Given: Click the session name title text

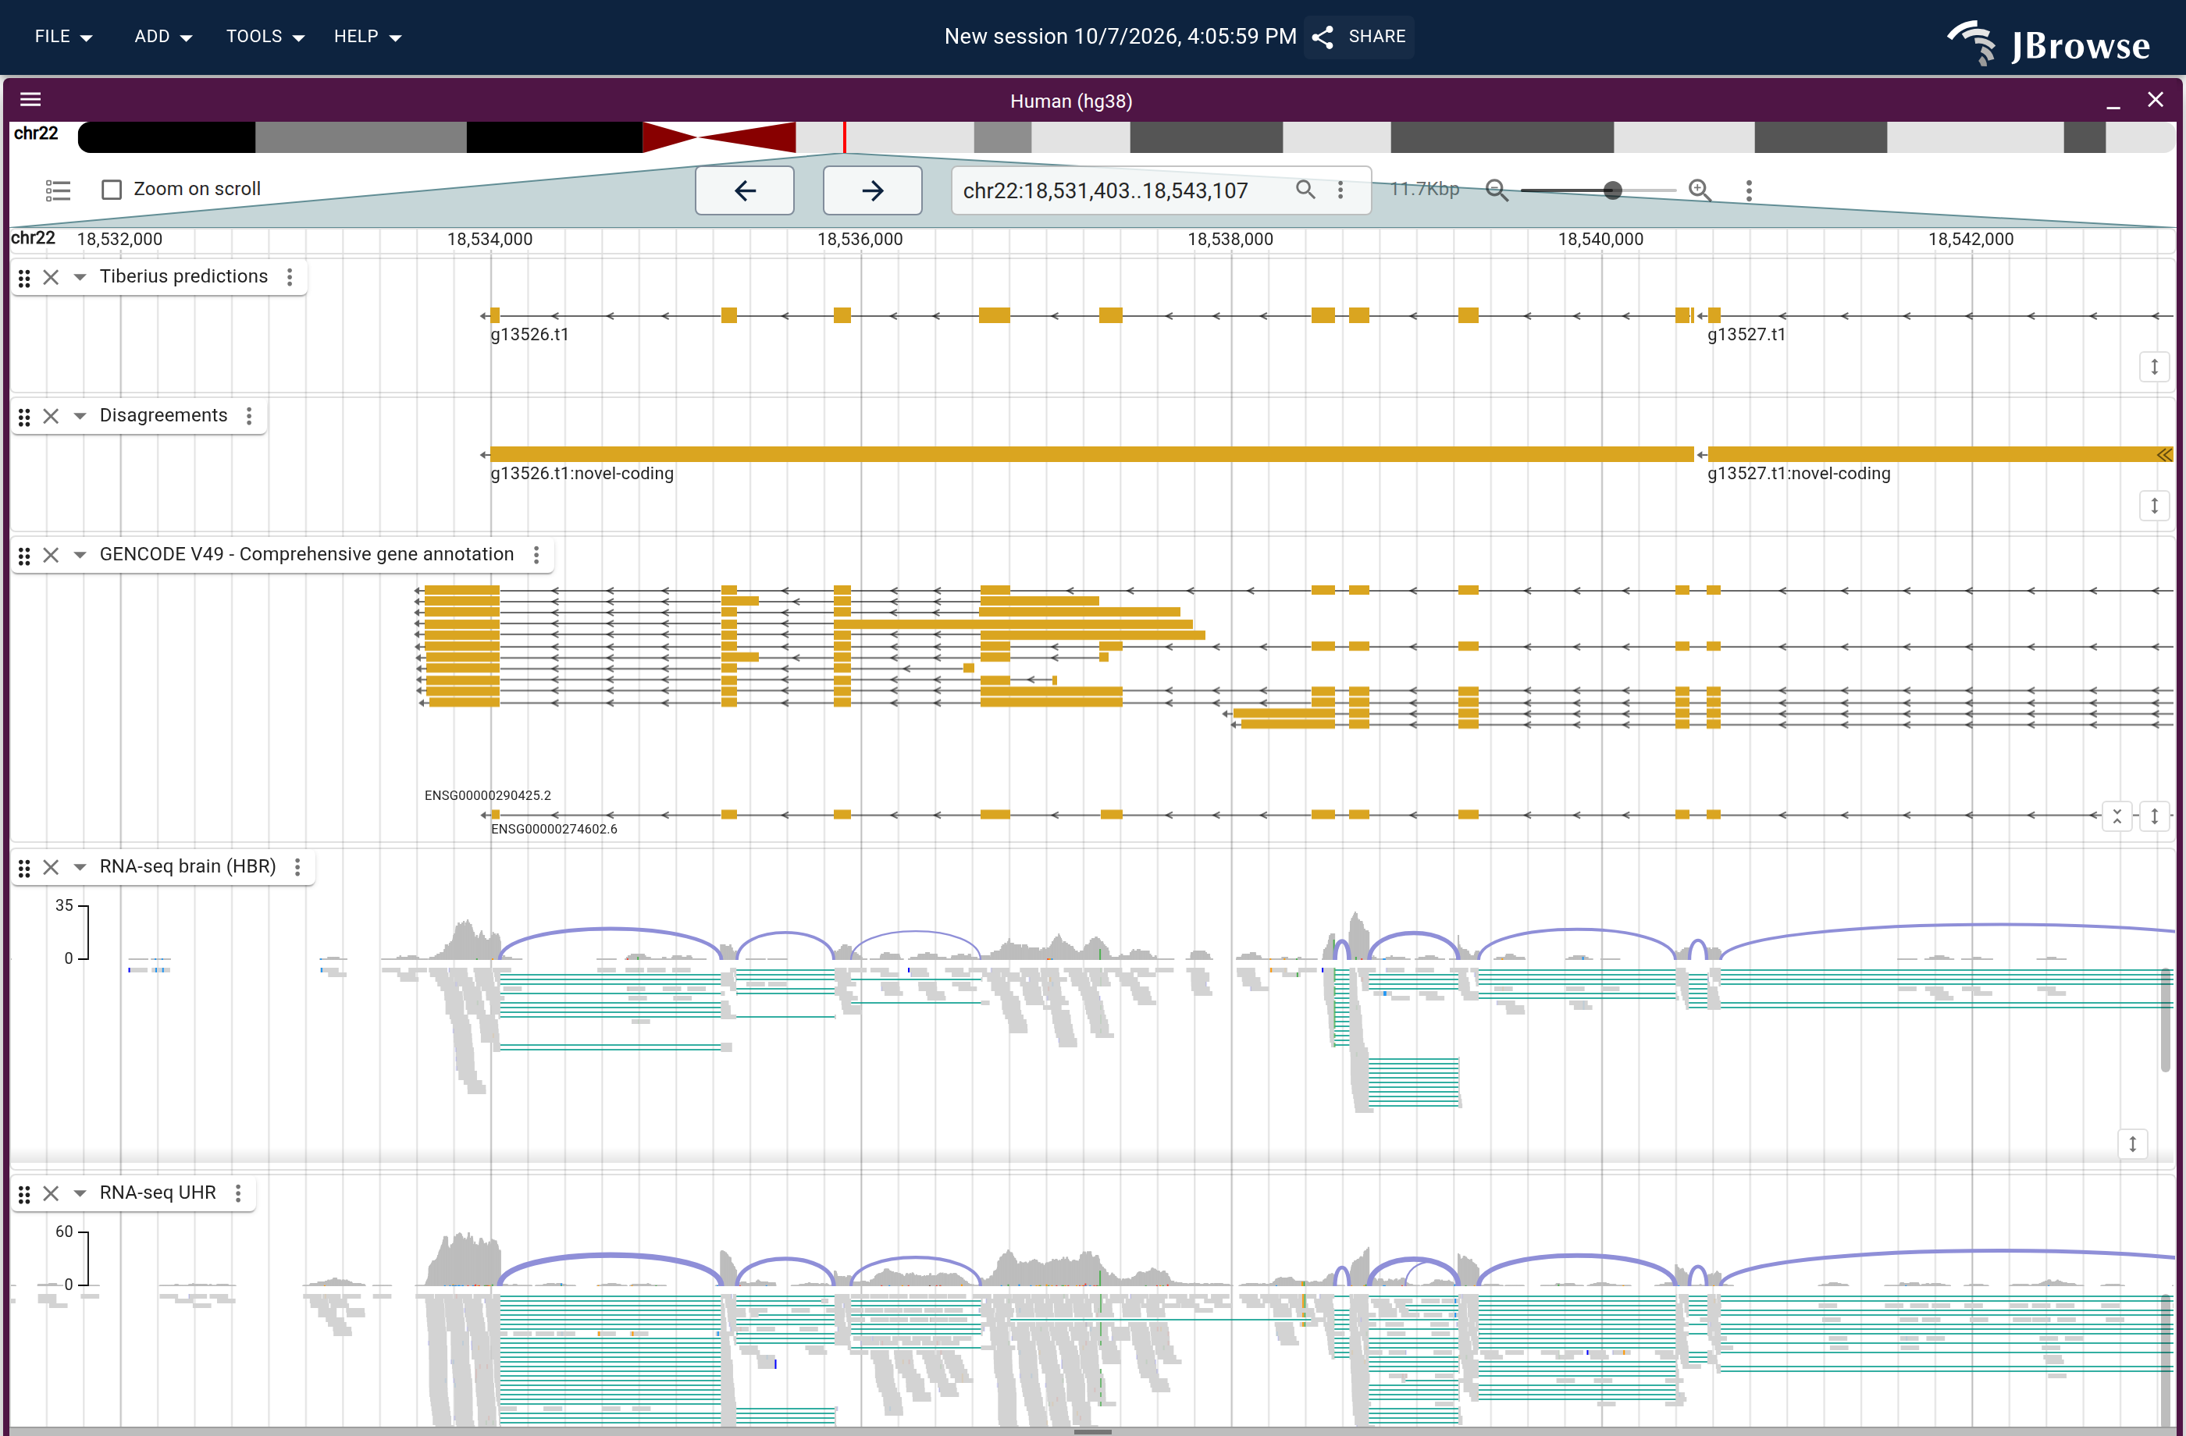Looking at the screenshot, I should (1120, 37).
